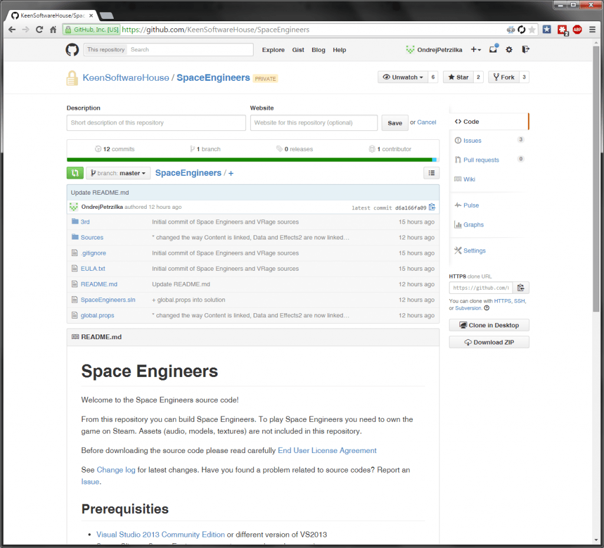
Task: Click the Short description input field
Action: pos(156,123)
